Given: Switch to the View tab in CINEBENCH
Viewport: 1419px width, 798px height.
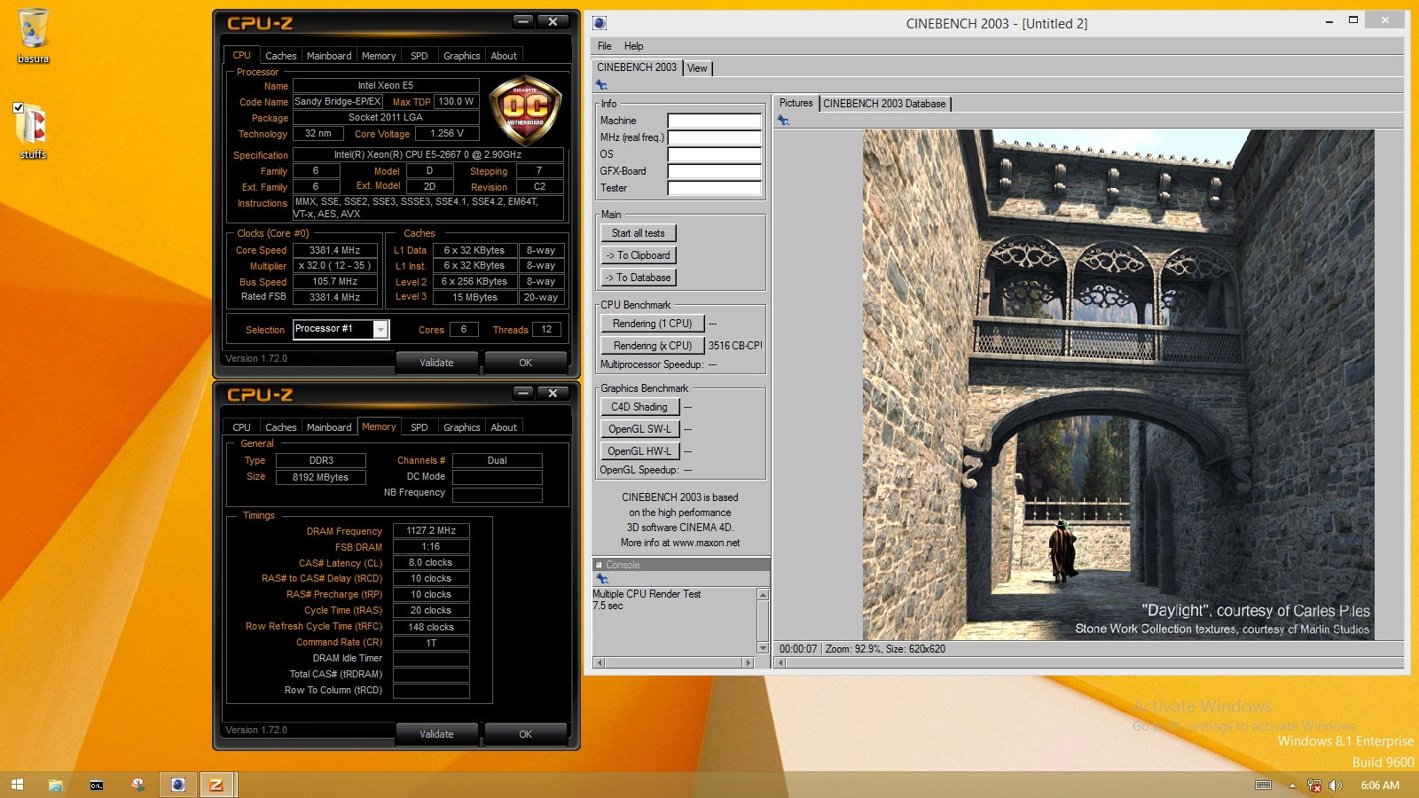Looking at the screenshot, I should point(698,68).
